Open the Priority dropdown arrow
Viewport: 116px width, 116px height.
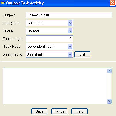pos(70,31)
